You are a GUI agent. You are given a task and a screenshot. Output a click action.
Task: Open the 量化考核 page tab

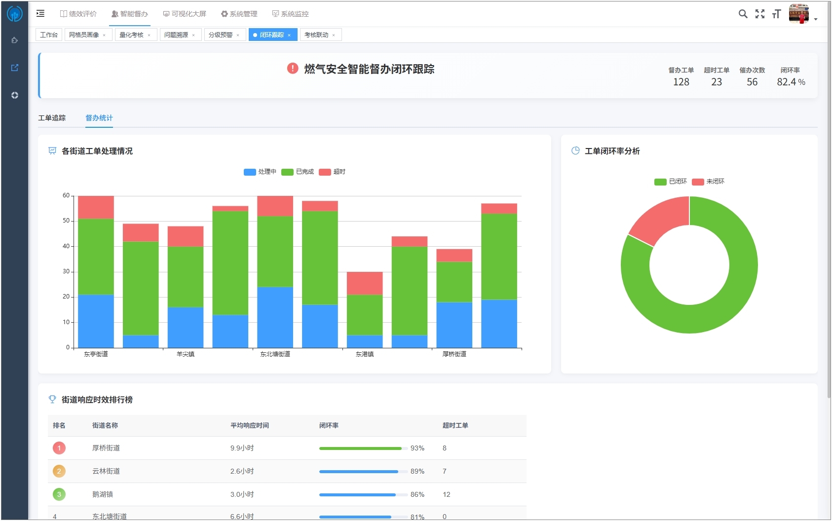[131, 35]
